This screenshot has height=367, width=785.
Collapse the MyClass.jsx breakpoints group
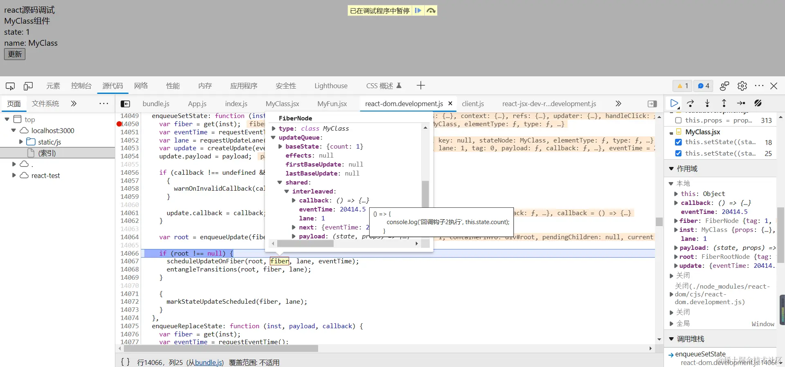pos(671,133)
